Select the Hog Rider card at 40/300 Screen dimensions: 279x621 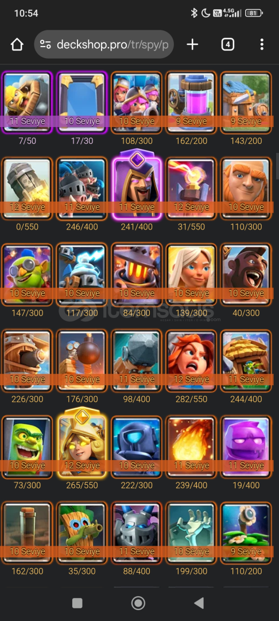click(246, 274)
